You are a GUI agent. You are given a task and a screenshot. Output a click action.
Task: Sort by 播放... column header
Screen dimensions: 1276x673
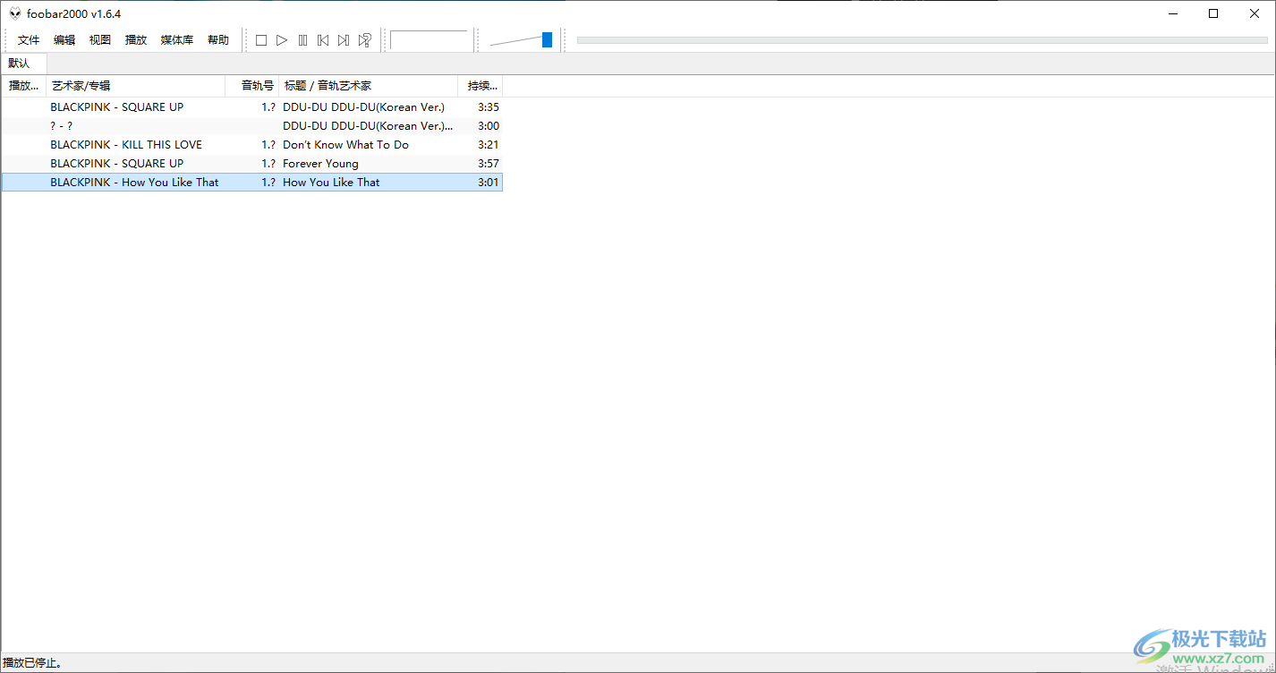(24, 86)
